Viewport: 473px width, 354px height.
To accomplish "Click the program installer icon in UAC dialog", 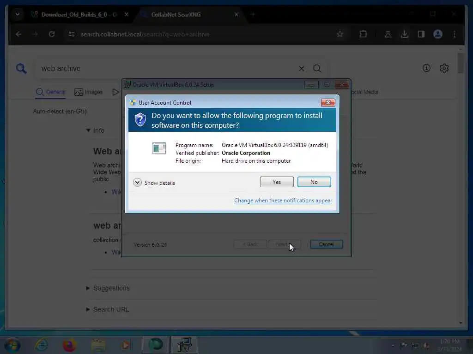I will click(159, 148).
